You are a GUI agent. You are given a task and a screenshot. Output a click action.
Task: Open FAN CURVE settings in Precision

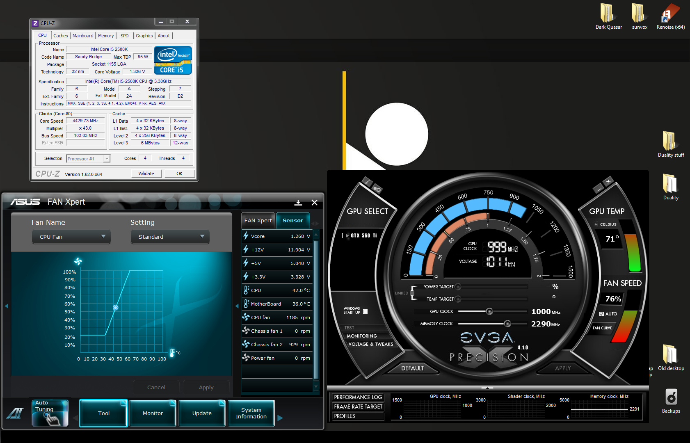pos(602,328)
